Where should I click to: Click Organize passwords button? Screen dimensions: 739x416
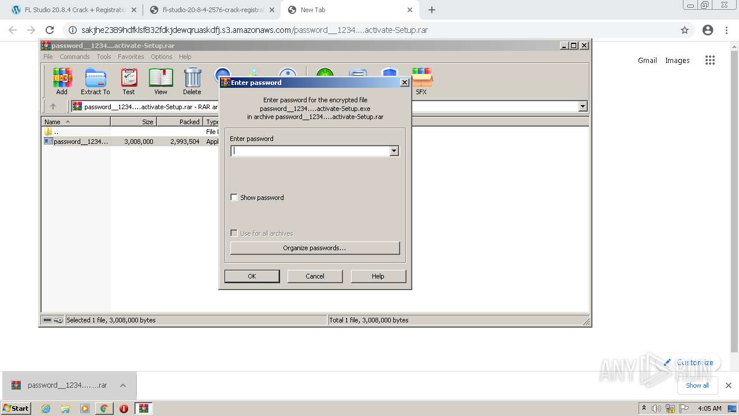coord(315,248)
